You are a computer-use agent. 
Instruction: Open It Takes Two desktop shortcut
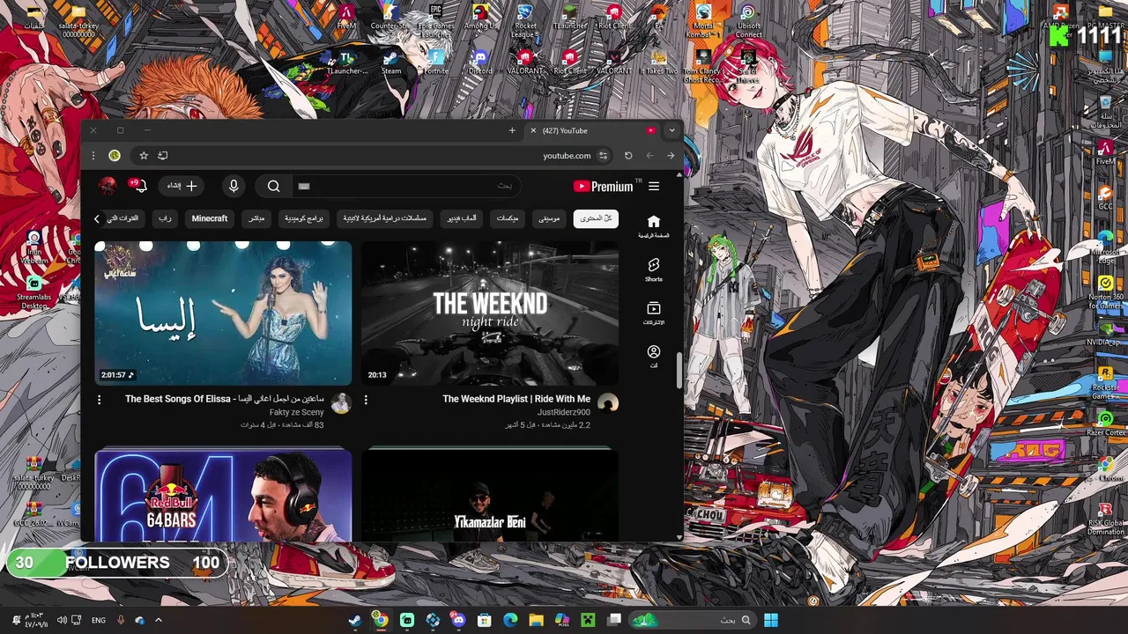pos(658,62)
